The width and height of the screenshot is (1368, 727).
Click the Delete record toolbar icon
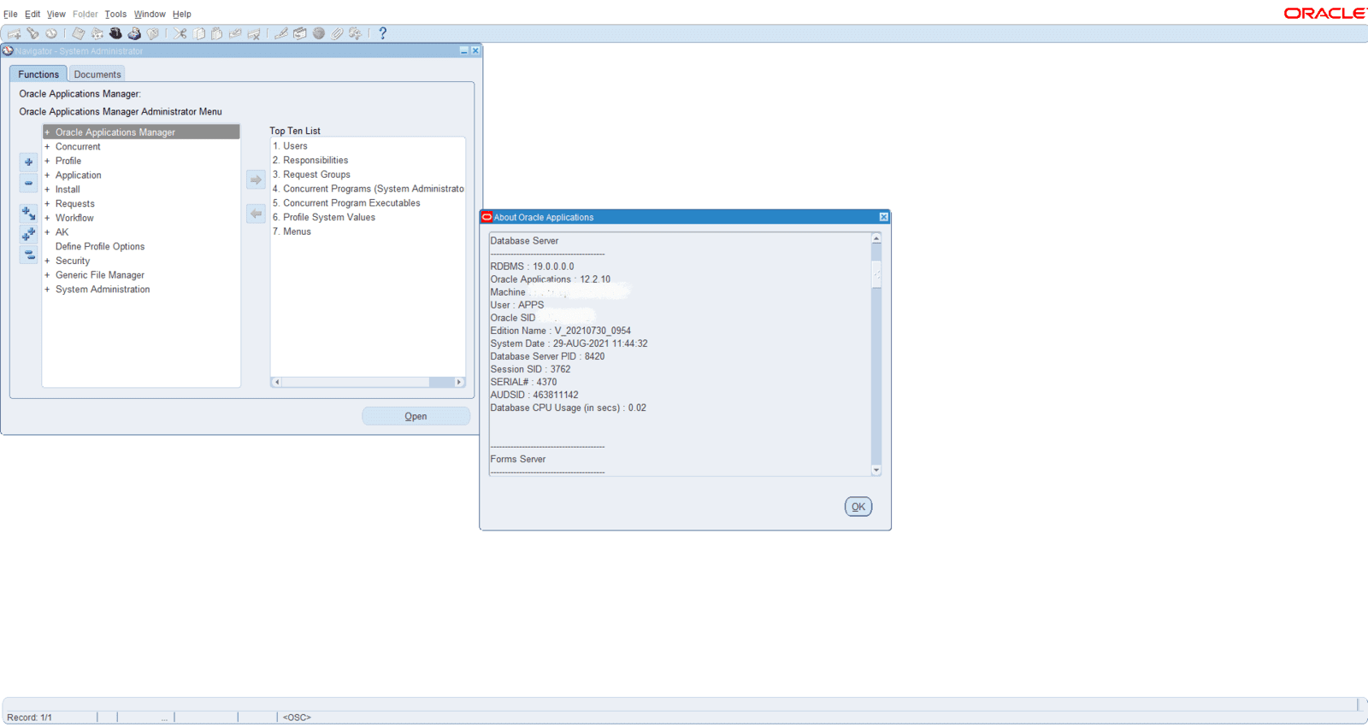(254, 33)
